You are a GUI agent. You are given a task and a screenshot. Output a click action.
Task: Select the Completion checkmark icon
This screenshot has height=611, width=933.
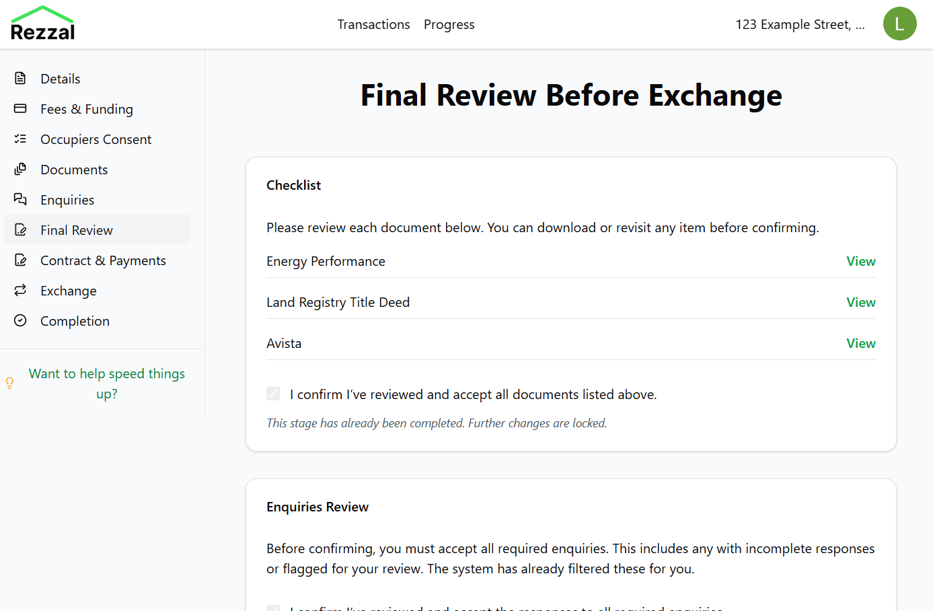click(21, 320)
